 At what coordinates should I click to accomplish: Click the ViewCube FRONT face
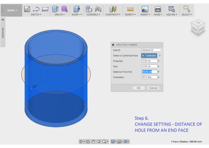194,28
